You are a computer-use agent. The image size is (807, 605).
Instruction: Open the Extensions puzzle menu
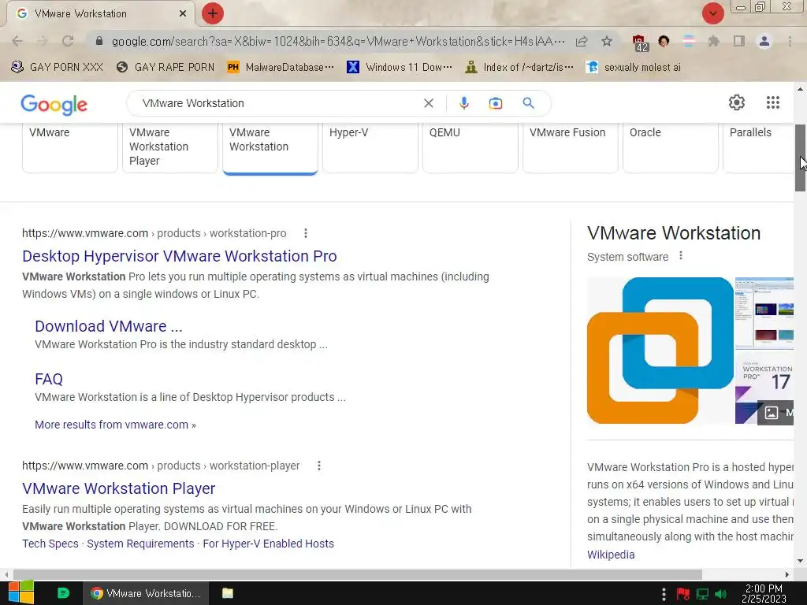pos(713,41)
